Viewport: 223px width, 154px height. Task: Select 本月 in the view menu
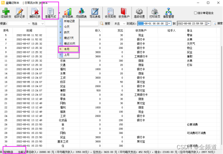[x=68, y=49]
